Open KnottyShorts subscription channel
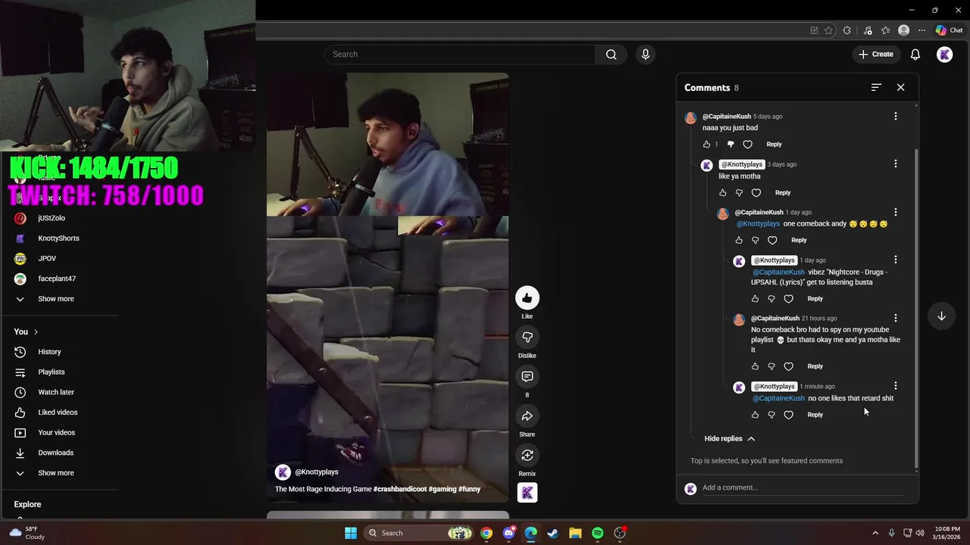 [58, 238]
